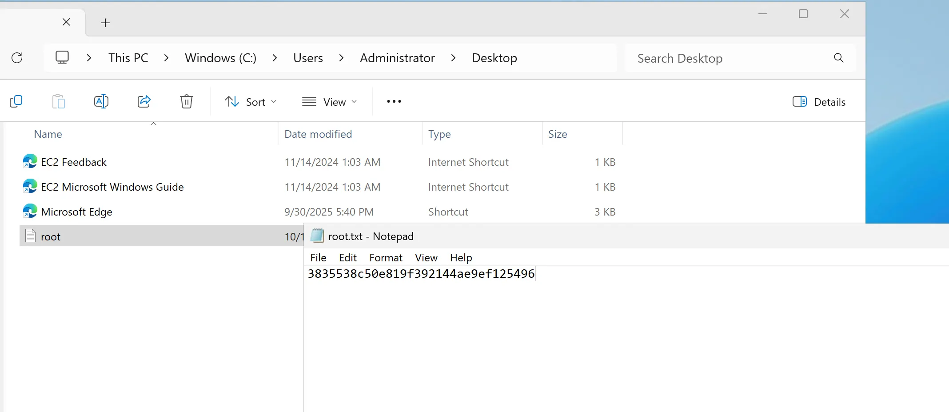Viewport: 949px width, 412px height.
Task: Open new tab with plus icon
Action: [105, 23]
